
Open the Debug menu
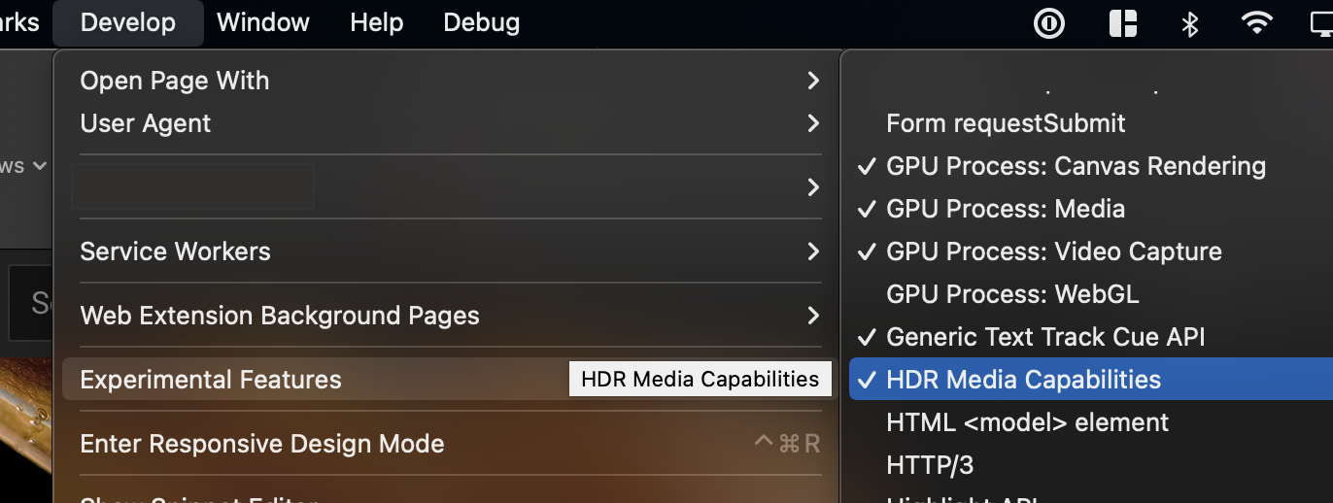click(481, 22)
